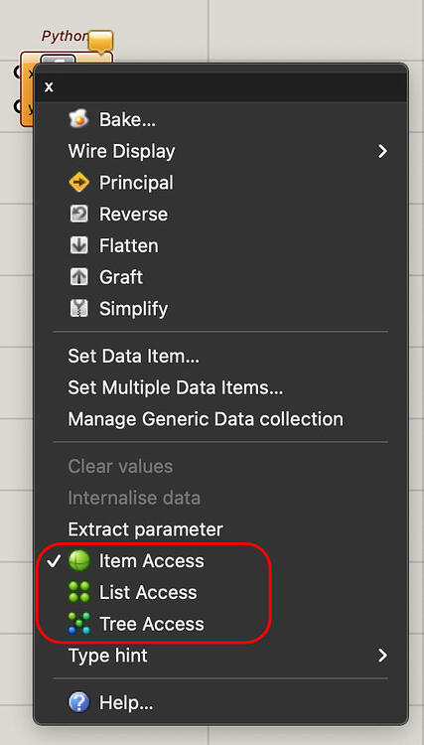Click the Bake egg icon
Image resolution: width=424 pixels, height=745 pixels.
pyautogui.click(x=78, y=119)
